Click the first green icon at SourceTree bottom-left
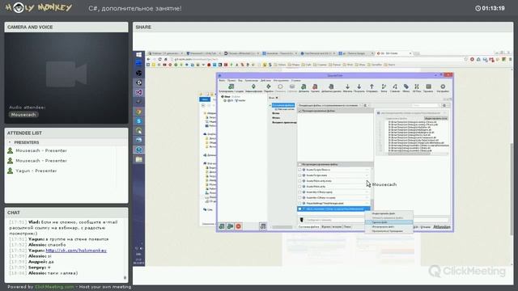 click(x=222, y=226)
